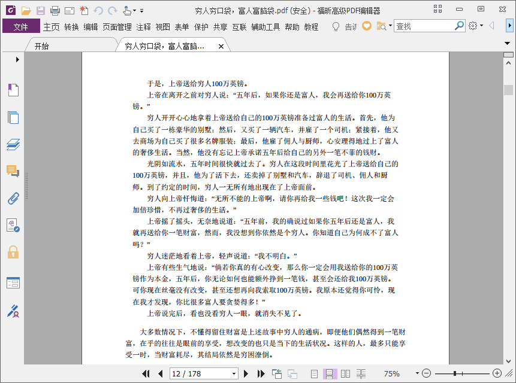Expand the left navigation panel
Viewport: 516px width, 383px height.
pyautogui.click(x=17, y=59)
